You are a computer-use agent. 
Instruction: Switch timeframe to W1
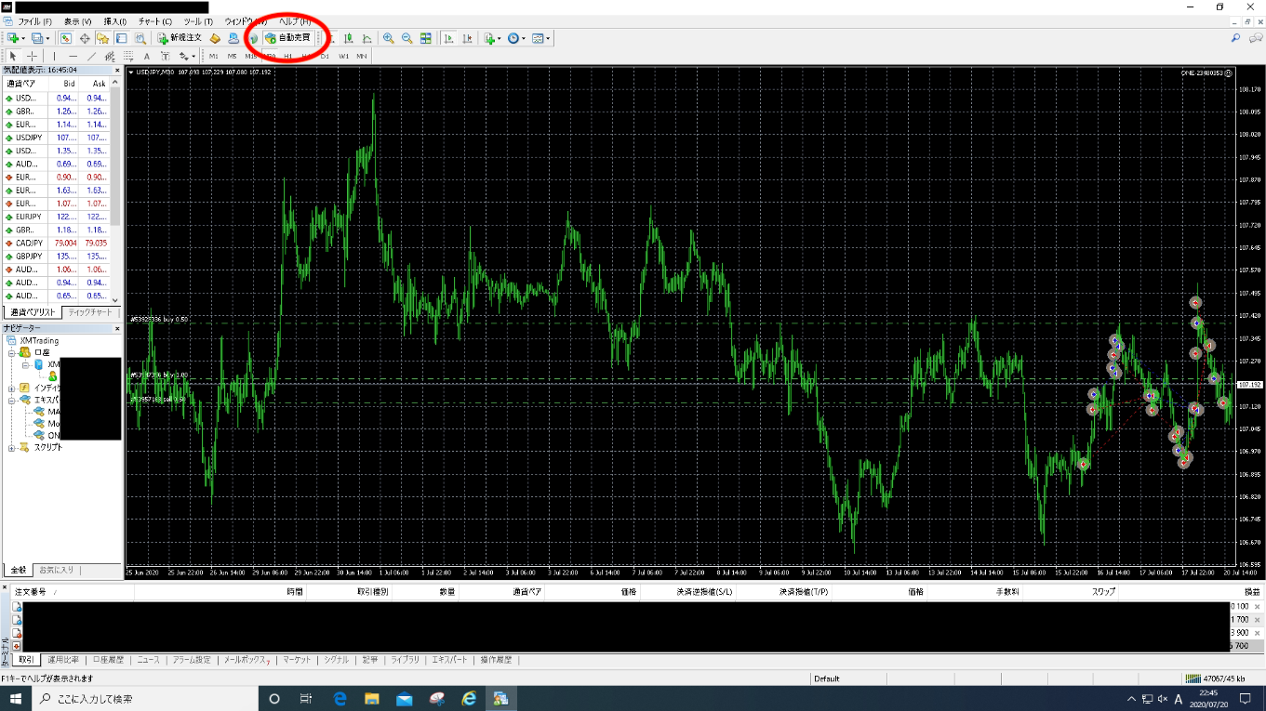(x=343, y=56)
